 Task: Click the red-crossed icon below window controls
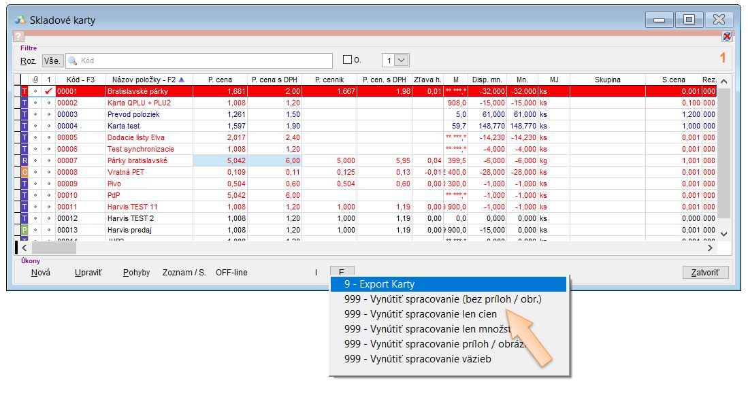(x=726, y=37)
